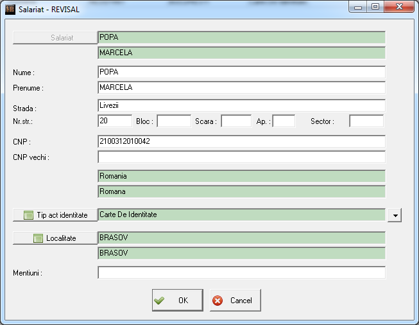Focus the Prenume field containing MARCELA
This screenshot has width=419, height=325.
click(241, 87)
